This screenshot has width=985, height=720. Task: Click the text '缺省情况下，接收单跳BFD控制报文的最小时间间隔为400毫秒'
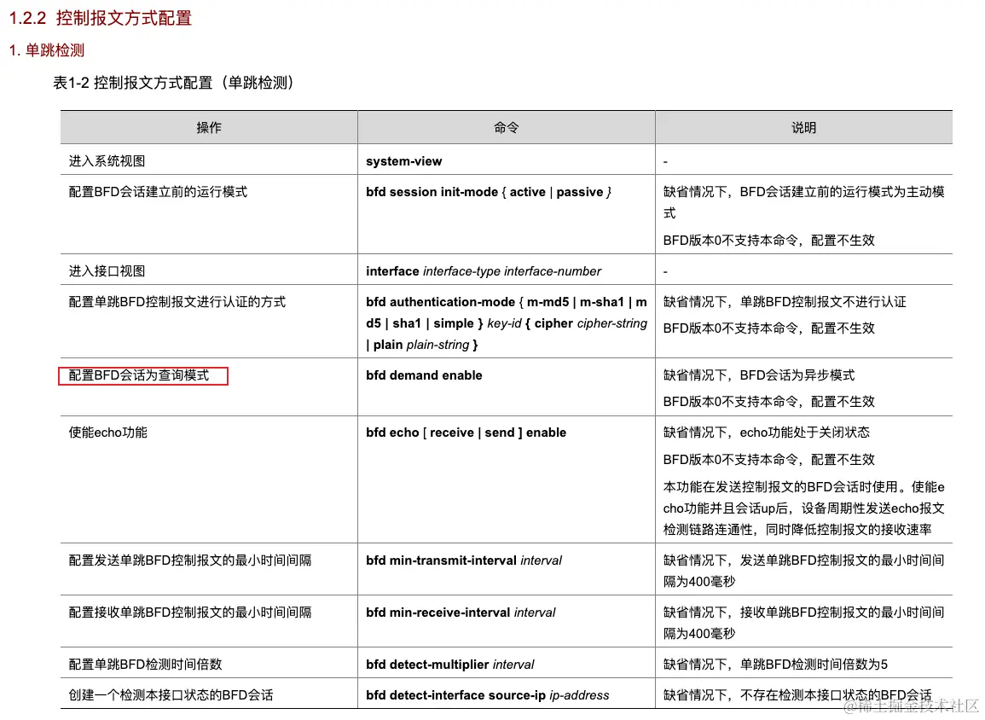tap(803, 623)
